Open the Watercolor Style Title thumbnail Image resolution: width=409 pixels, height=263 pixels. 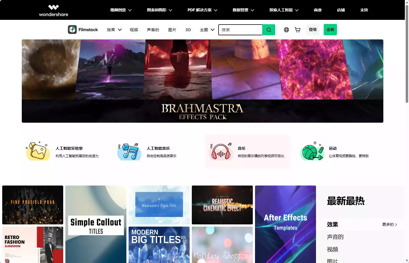[159, 205]
